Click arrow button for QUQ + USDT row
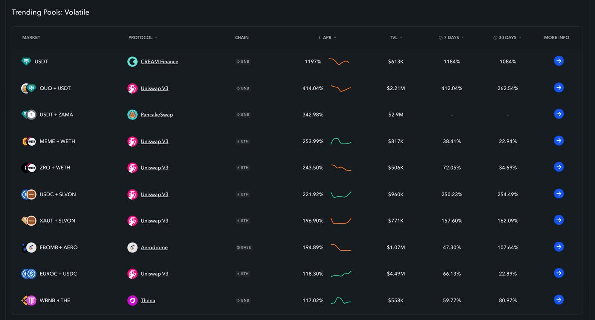Viewport: 595px width, 320px height. (x=558, y=88)
